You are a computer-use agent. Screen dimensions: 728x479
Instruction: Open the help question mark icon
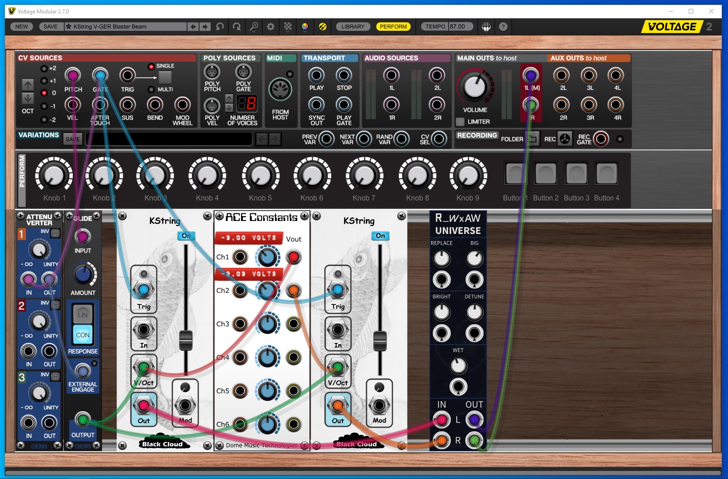pyautogui.click(x=503, y=27)
